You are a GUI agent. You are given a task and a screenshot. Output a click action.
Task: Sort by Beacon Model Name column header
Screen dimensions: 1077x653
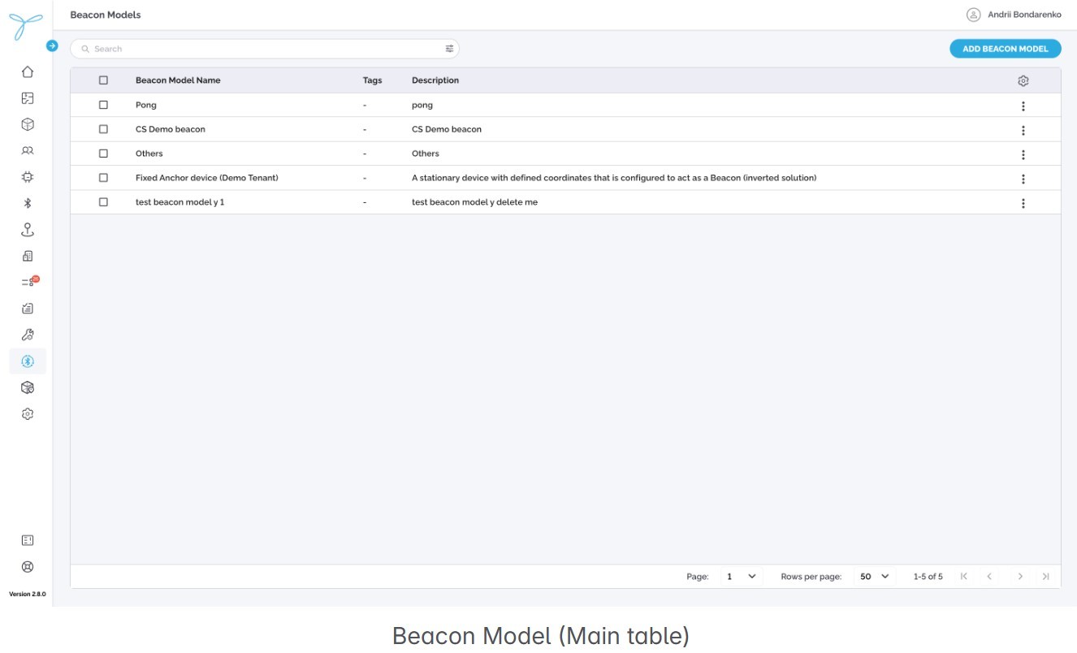(x=178, y=80)
